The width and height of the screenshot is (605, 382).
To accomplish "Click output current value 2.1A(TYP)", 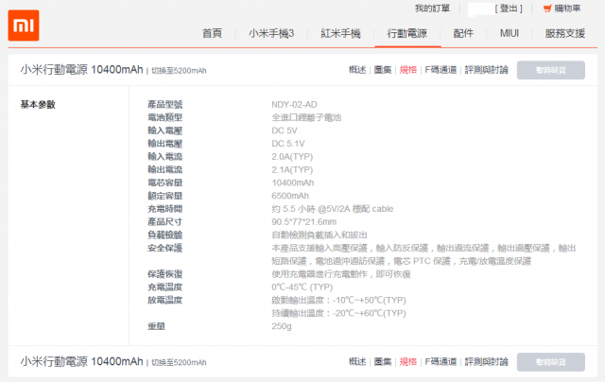I will click(292, 170).
